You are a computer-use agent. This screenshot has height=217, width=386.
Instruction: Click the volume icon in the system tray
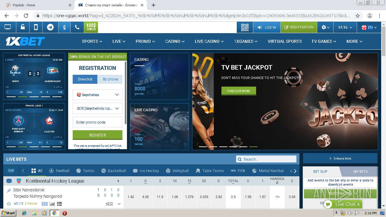tap(350, 213)
